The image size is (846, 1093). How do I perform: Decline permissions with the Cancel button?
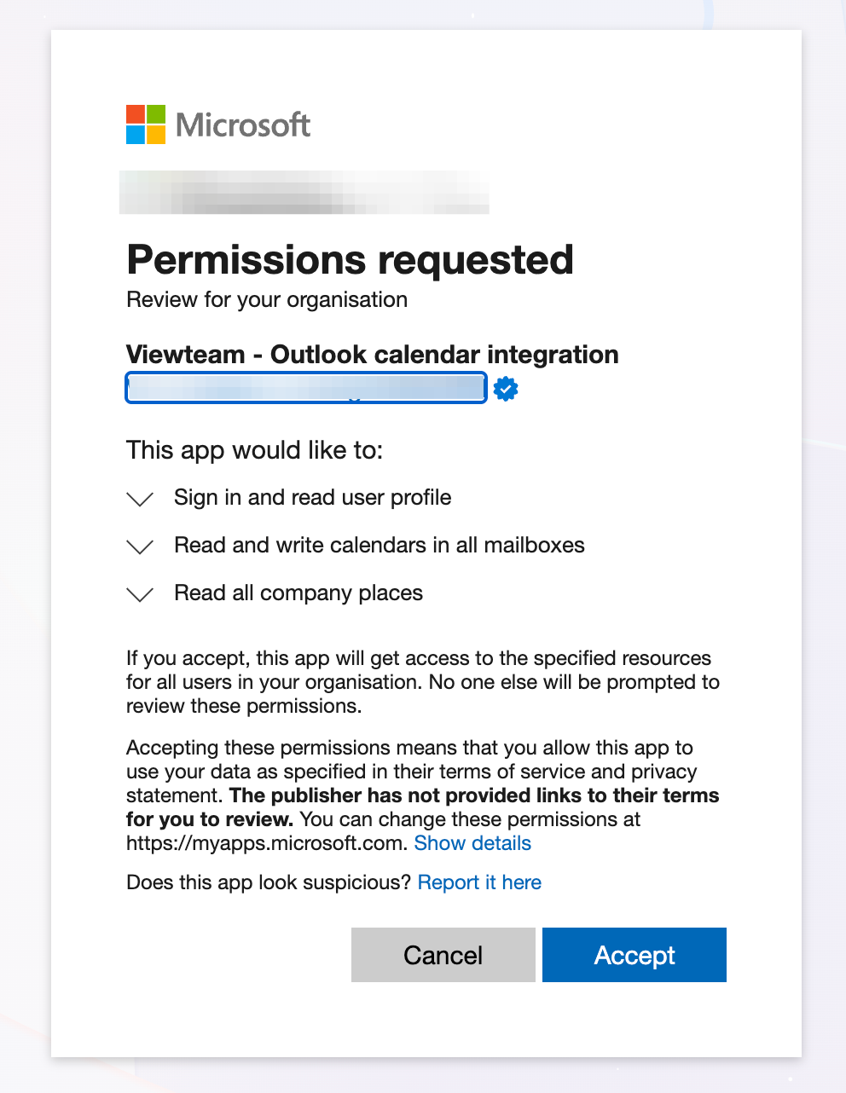pos(443,955)
